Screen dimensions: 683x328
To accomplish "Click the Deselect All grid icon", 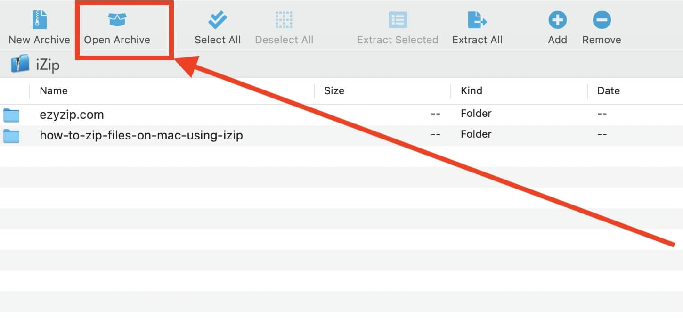I will pos(284,20).
